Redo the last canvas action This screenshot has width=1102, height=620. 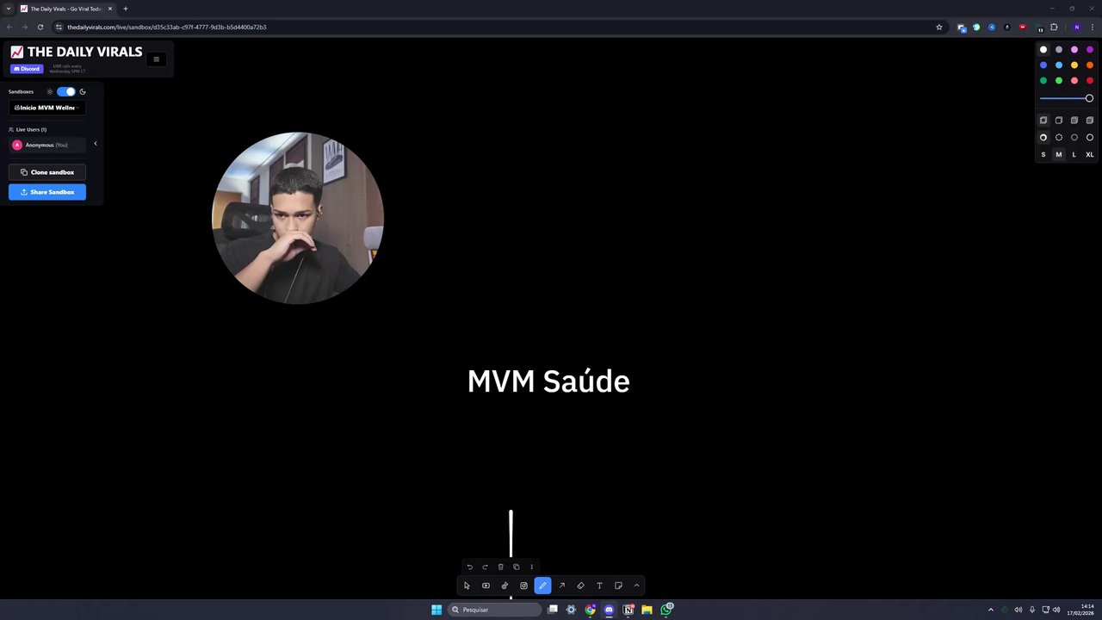(x=485, y=567)
